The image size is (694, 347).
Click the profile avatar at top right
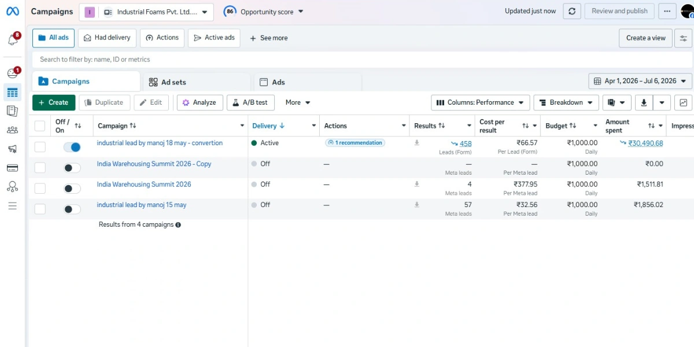coord(687,11)
